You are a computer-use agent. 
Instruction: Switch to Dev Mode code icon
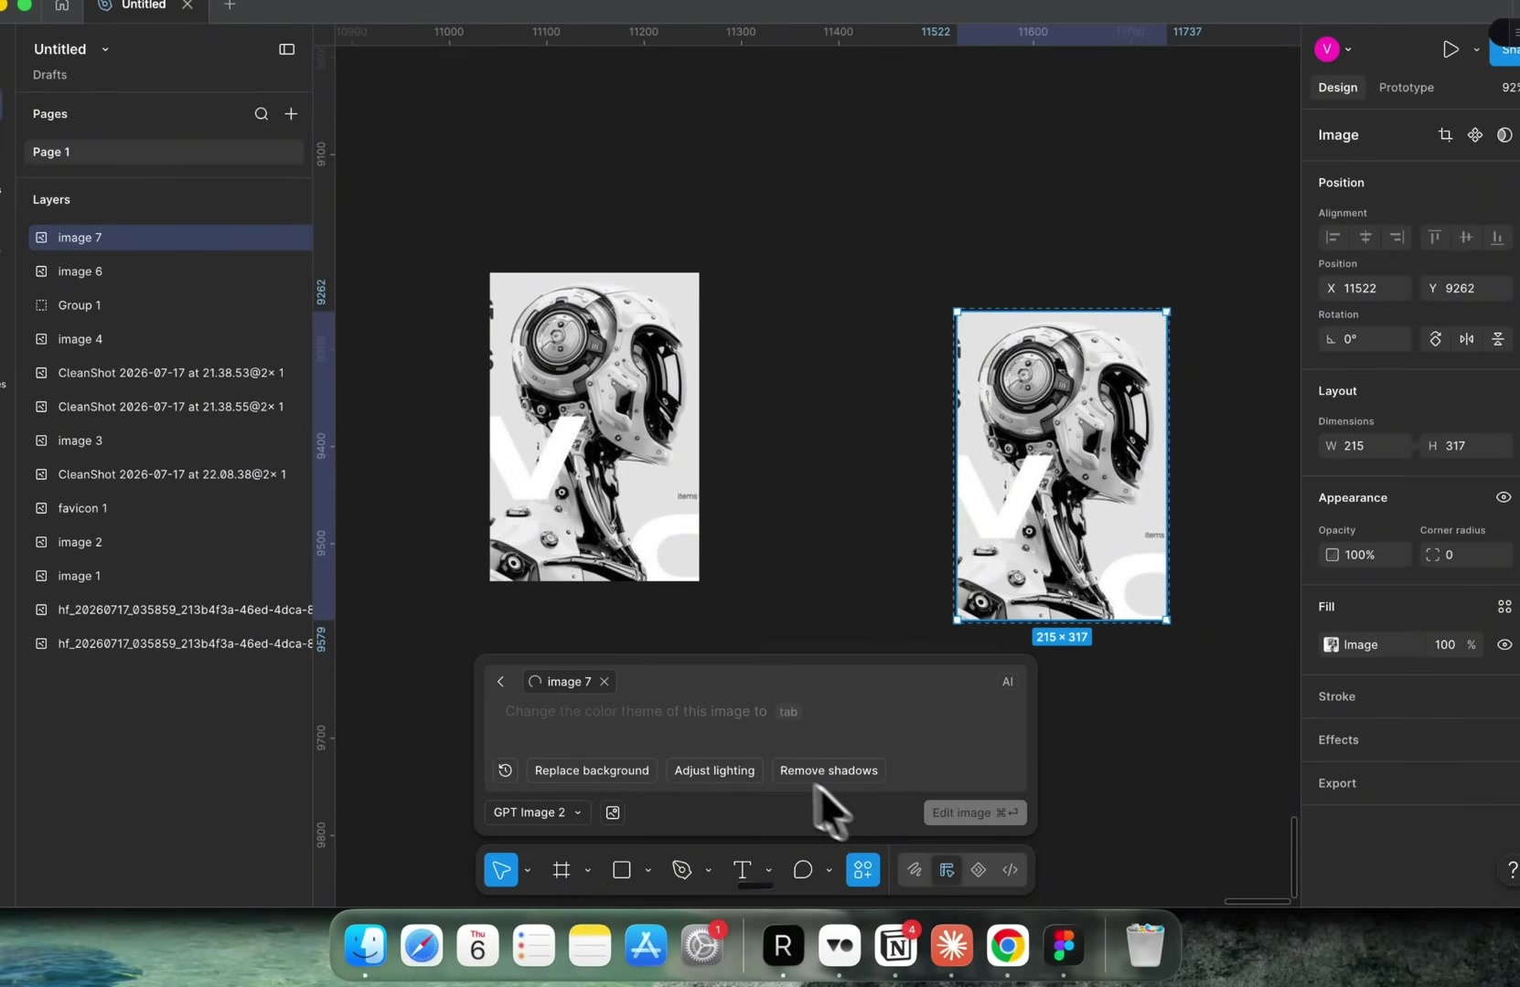pos(1010,870)
